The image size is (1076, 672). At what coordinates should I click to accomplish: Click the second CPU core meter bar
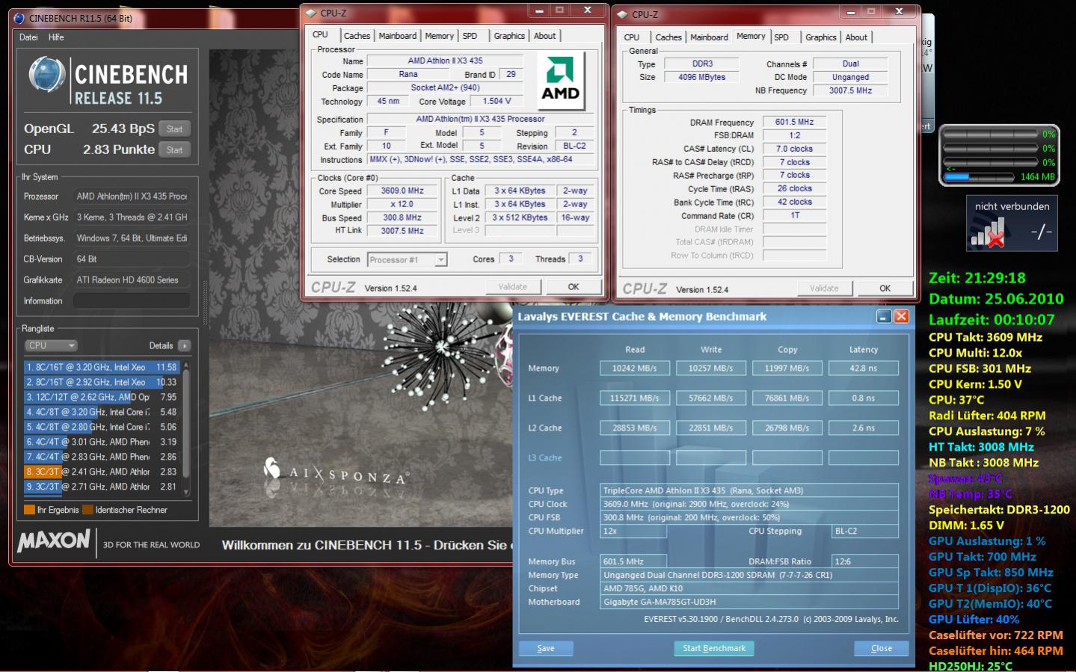click(991, 148)
